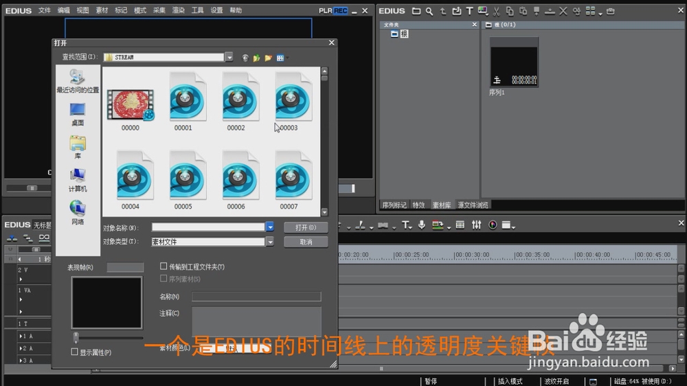
Task: Switch to the 序列标记 tab
Action: click(x=394, y=205)
